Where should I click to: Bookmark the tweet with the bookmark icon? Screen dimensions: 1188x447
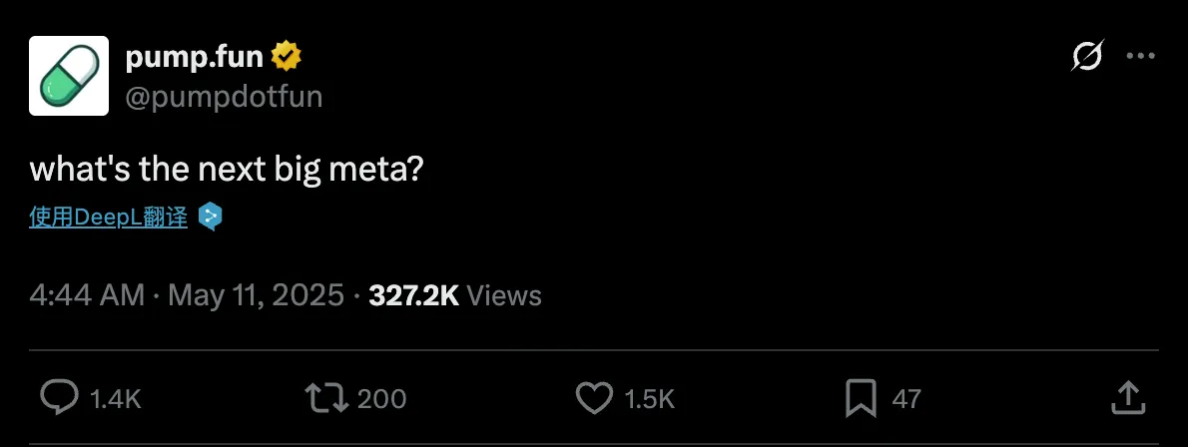coord(860,398)
